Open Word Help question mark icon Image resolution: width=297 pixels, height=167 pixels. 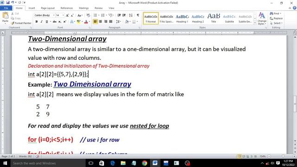point(295,8)
